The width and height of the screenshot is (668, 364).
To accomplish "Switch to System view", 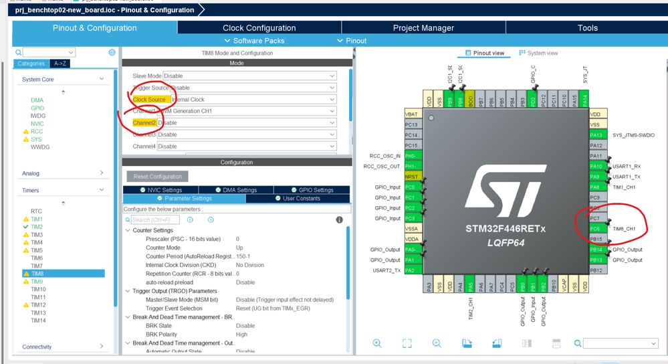I will point(538,53).
